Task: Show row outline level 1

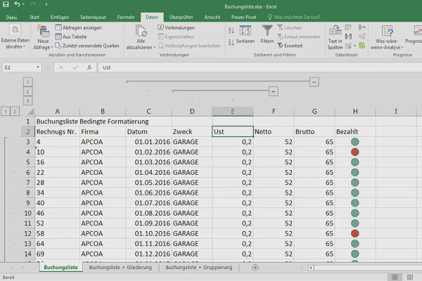Action: (5, 111)
